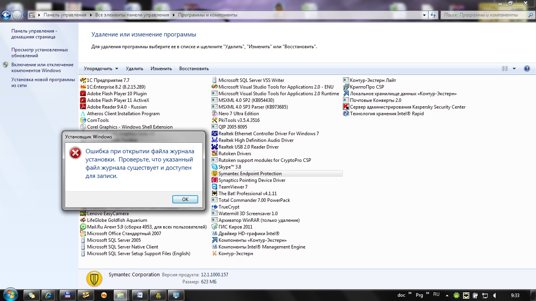Expand the doc toolbar chevron on taskbar
536x301 pixels.
click(x=410, y=294)
